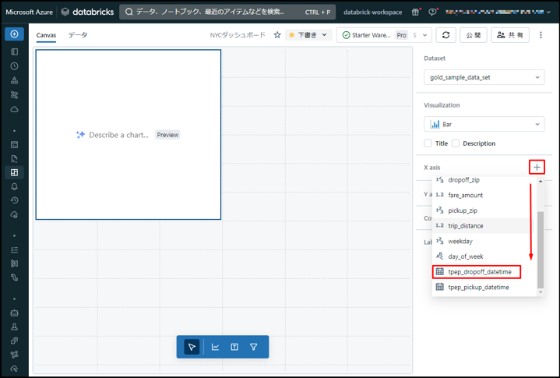This screenshot has width=560, height=378.
Task: Click the plus icon beside X axis
Action: [x=537, y=168]
